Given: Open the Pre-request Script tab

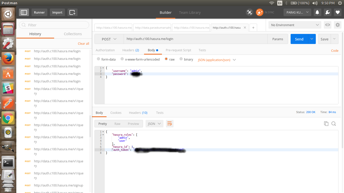Looking at the screenshot, I should [x=179, y=50].
